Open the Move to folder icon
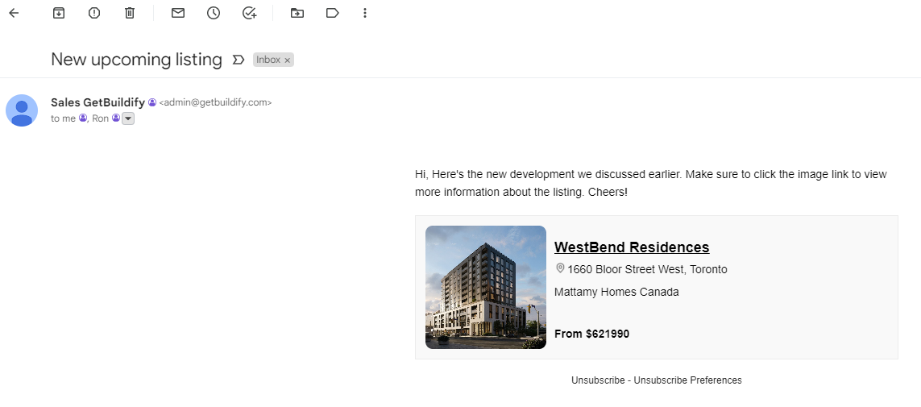Screen dimensions: 921x407 tap(297, 13)
